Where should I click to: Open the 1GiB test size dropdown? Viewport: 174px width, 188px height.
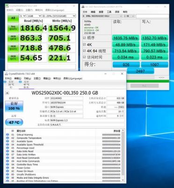[34, 16]
